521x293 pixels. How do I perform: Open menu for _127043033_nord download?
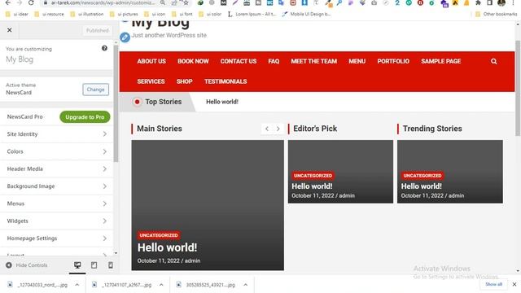(x=77, y=285)
